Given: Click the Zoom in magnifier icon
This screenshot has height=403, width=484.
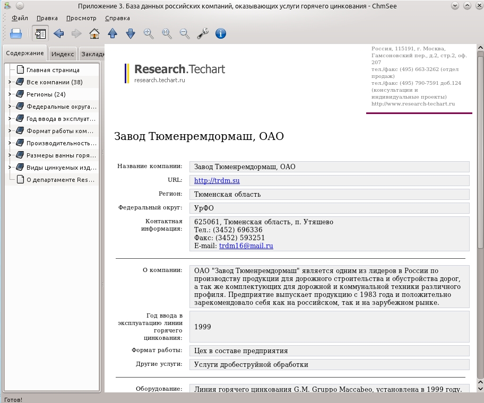Looking at the screenshot, I should tap(149, 33).
